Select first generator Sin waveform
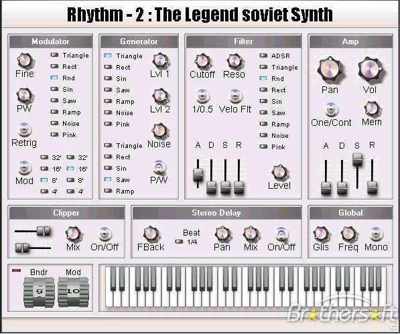400x334 pixels. point(108,78)
